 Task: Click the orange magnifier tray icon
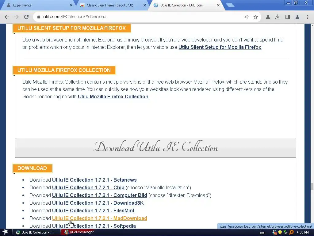(x=291, y=232)
